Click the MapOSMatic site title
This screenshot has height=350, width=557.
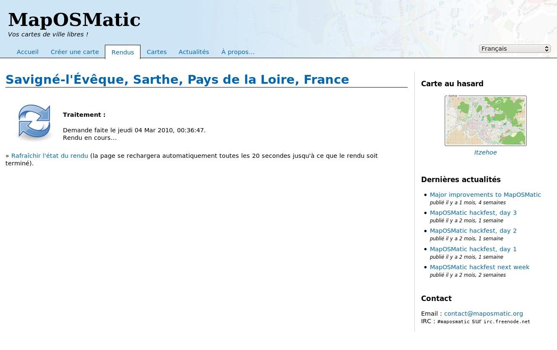click(x=74, y=20)
